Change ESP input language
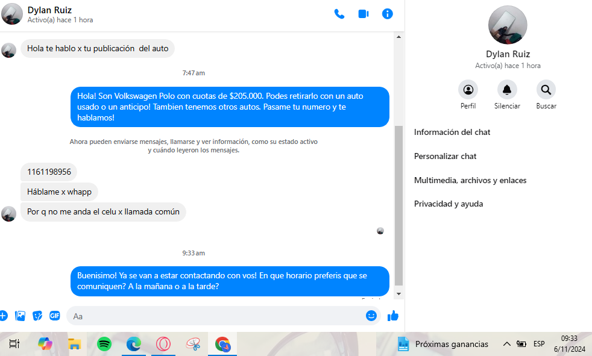Image resolution: width=592 pixels, height=356 pixels. [x=539, y=344]
